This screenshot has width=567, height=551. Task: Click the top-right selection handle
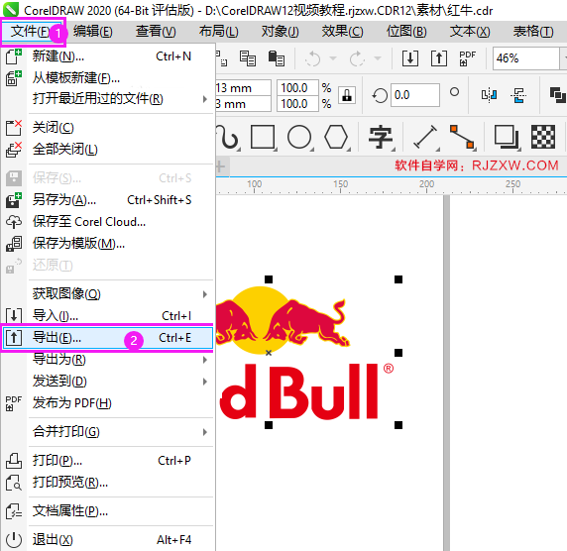[398, 279]
